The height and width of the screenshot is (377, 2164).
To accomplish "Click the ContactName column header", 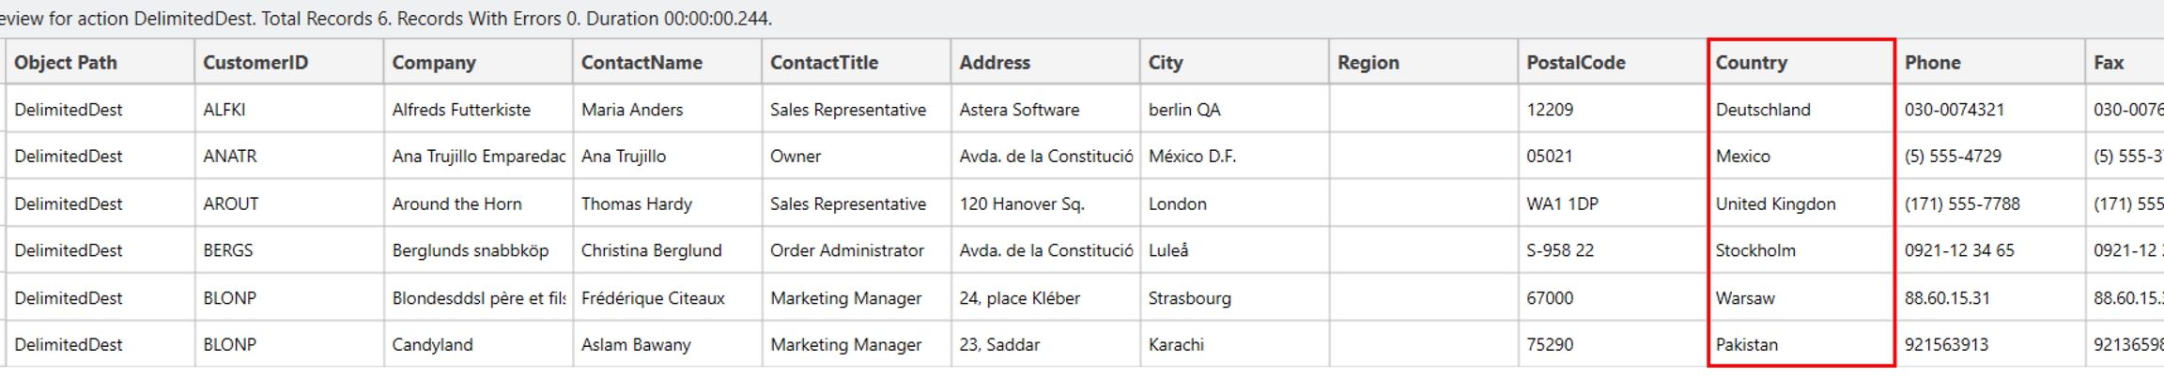I will point(641,63).
